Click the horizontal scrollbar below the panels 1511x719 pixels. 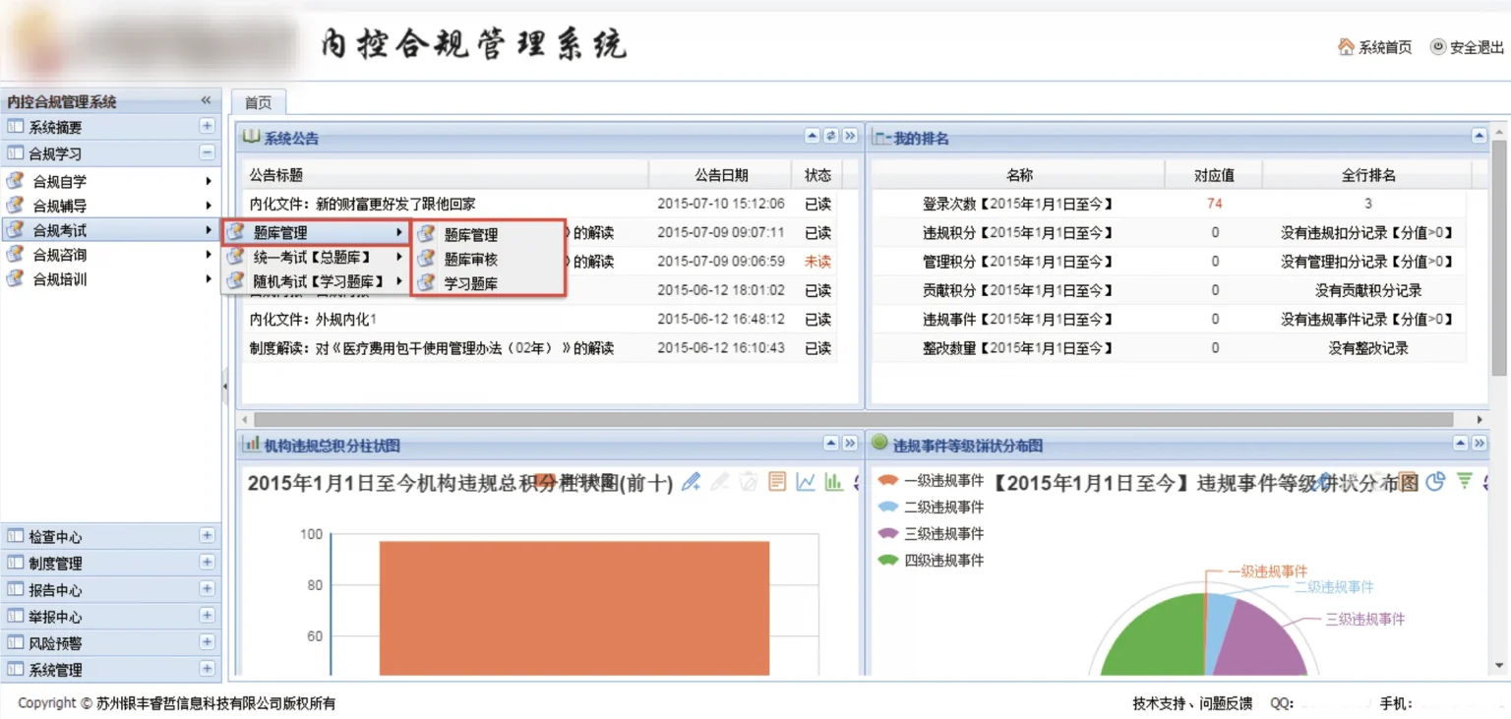[846, 420]
